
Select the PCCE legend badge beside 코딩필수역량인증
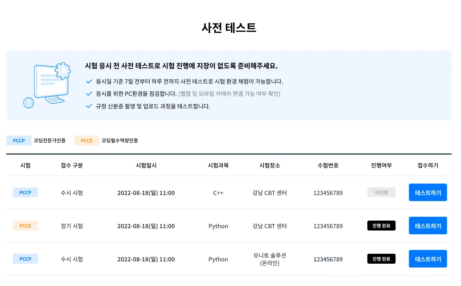tap(87, 141)
